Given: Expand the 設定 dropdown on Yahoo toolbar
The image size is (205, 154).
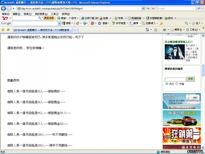Looking at the screenshot, I should coord(78,18).
